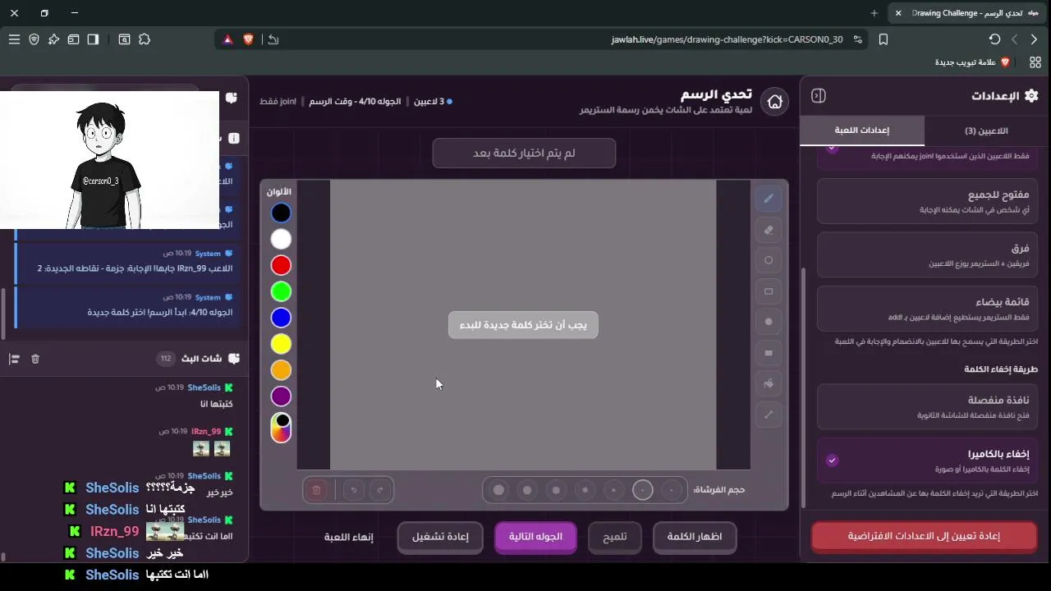This screenshot has height=591, width=1051.
Task: Go to the home screen icon
Action: click(x=774, y=102)
